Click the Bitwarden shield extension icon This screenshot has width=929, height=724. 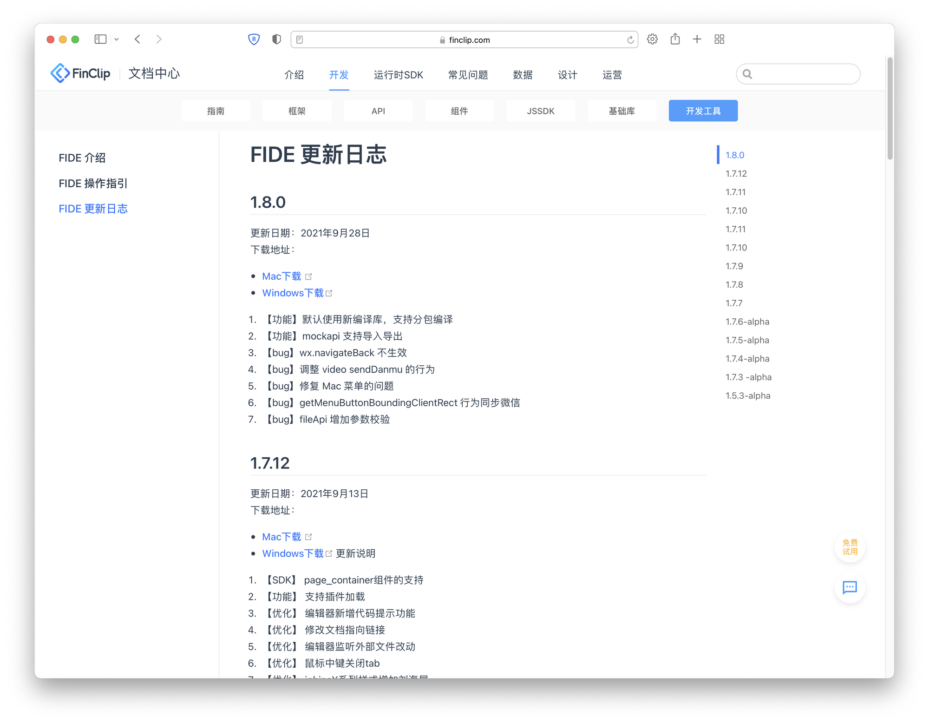click(254, 39)
